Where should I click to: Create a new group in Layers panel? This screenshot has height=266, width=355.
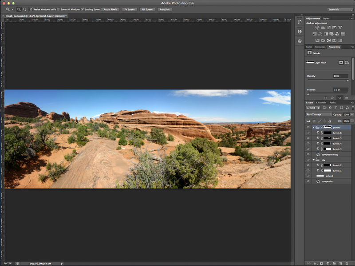point(334,263)
